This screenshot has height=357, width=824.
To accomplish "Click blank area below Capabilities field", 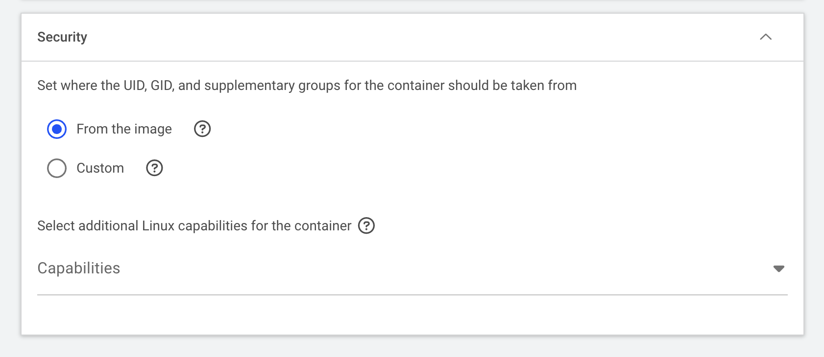I will 412,315.
